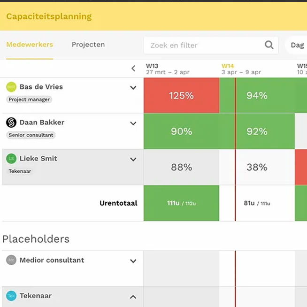
Task: Expand Bas de Vries row
Action: pyautogui.click(x=133, y=88)
